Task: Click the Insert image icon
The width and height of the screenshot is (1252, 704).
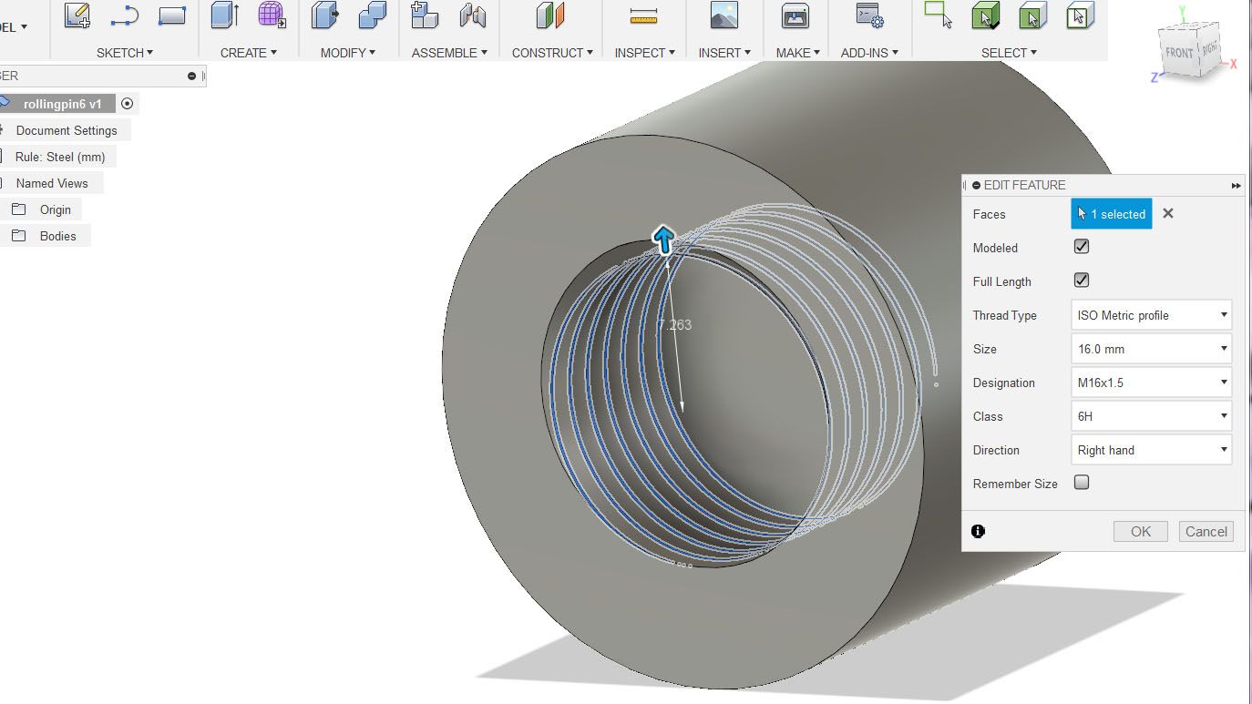Action: tap(723, 15)
